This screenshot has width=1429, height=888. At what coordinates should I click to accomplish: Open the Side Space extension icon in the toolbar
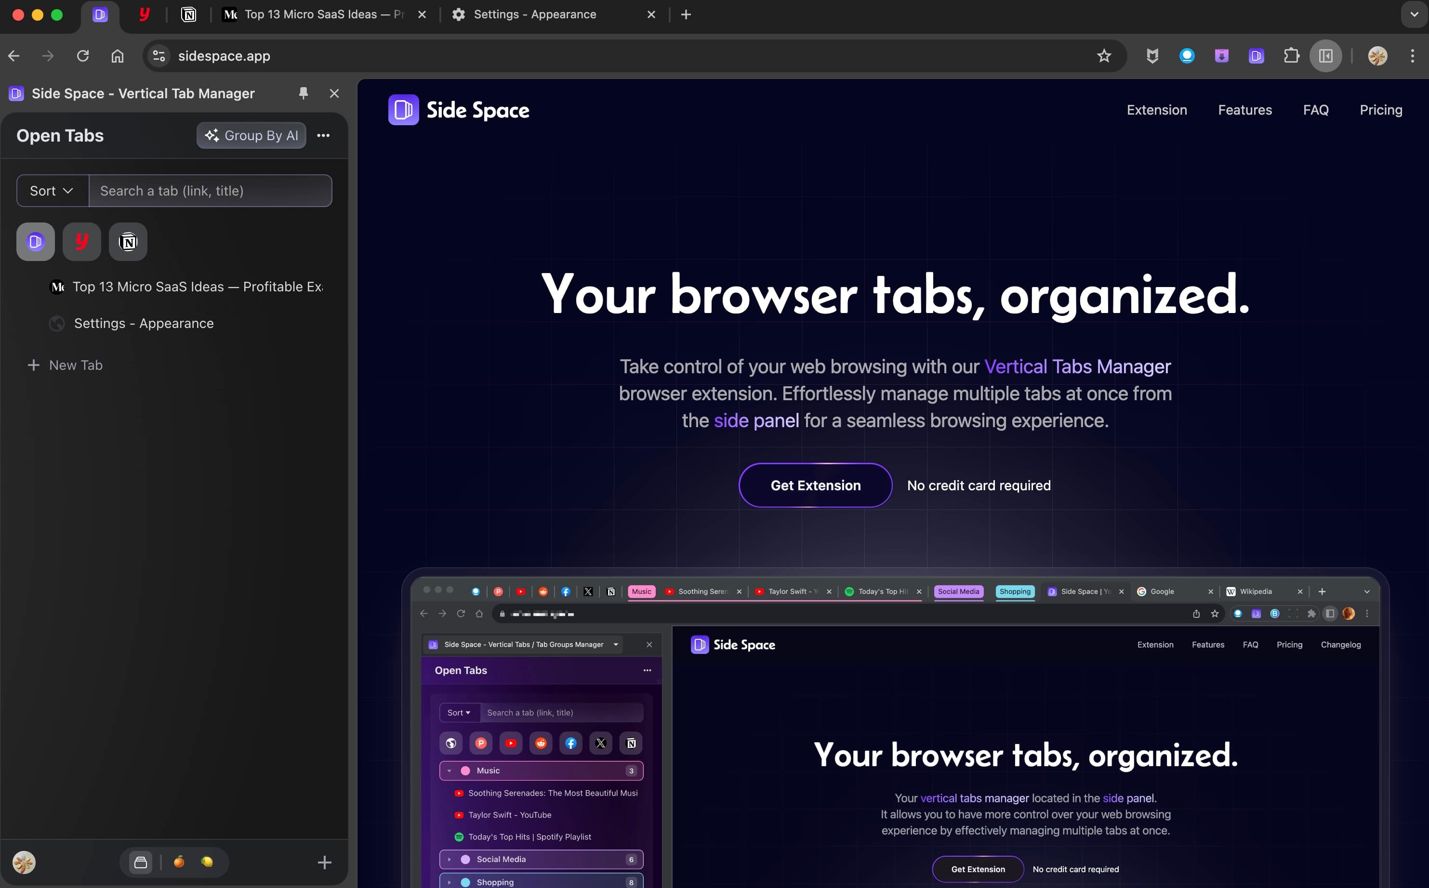[1256, 56]
